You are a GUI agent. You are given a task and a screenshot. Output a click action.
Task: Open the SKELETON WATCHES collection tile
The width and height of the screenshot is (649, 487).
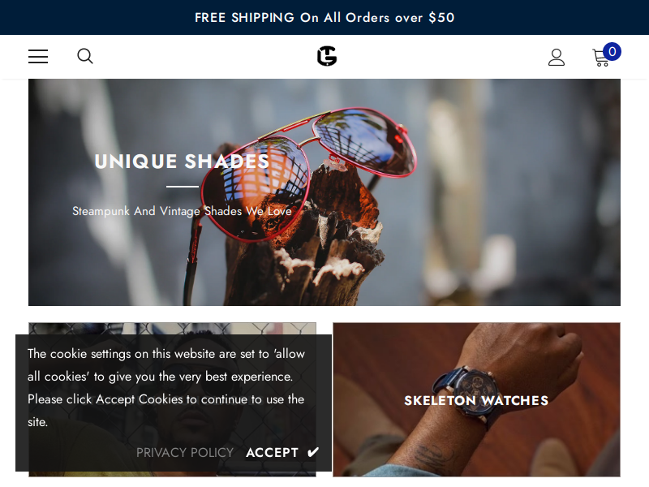[476, 399]
